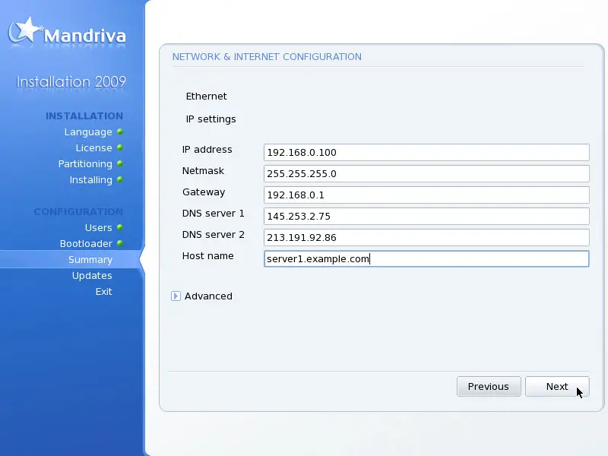Image resolution: width=608 pixels, height=456 pixels.
Task: Click the Host name label
Action: (x=207, y=256)
